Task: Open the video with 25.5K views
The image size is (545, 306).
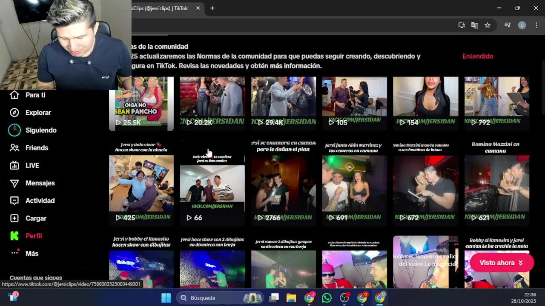Action: point(141,103)
